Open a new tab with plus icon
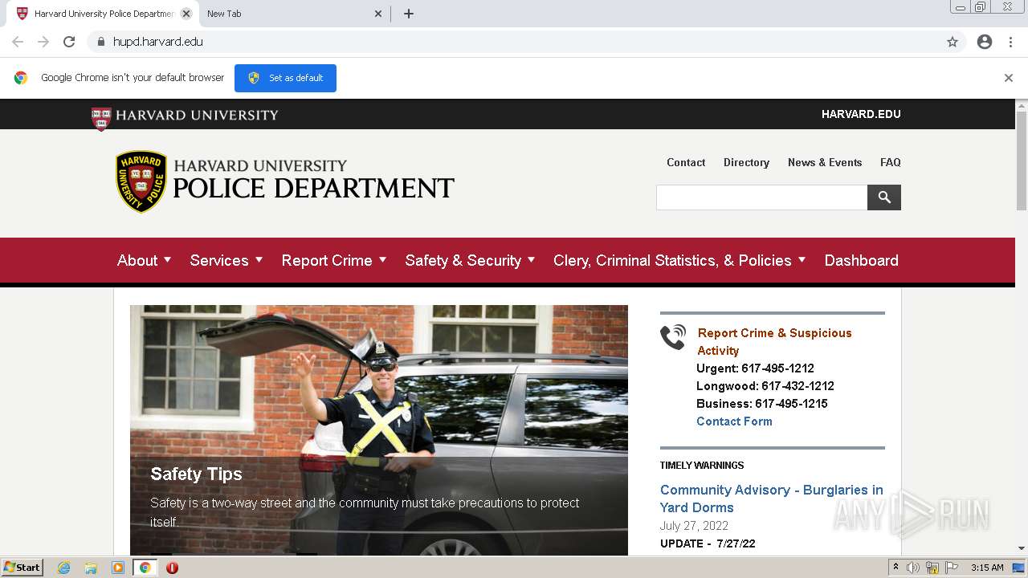Viewport: 1028px width, 578px height. [x=409, y=14]
